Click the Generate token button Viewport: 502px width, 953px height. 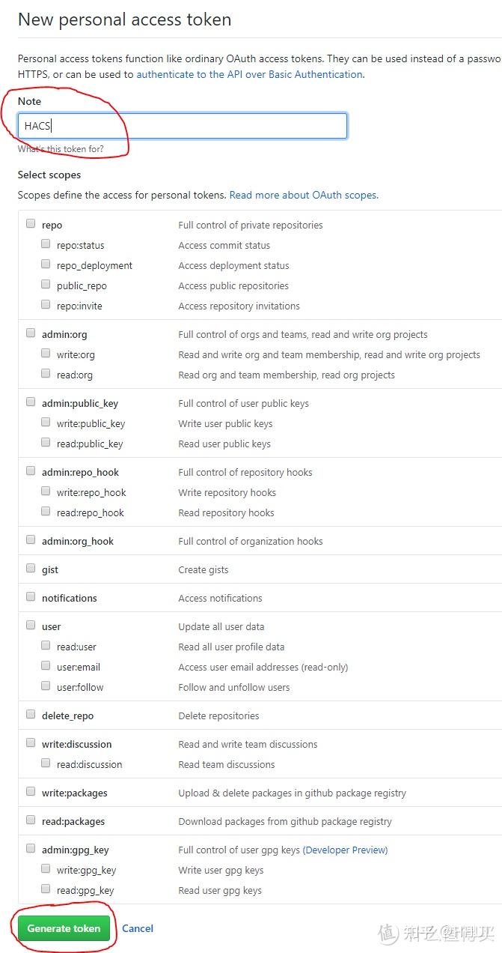click(x=64, y=928)
